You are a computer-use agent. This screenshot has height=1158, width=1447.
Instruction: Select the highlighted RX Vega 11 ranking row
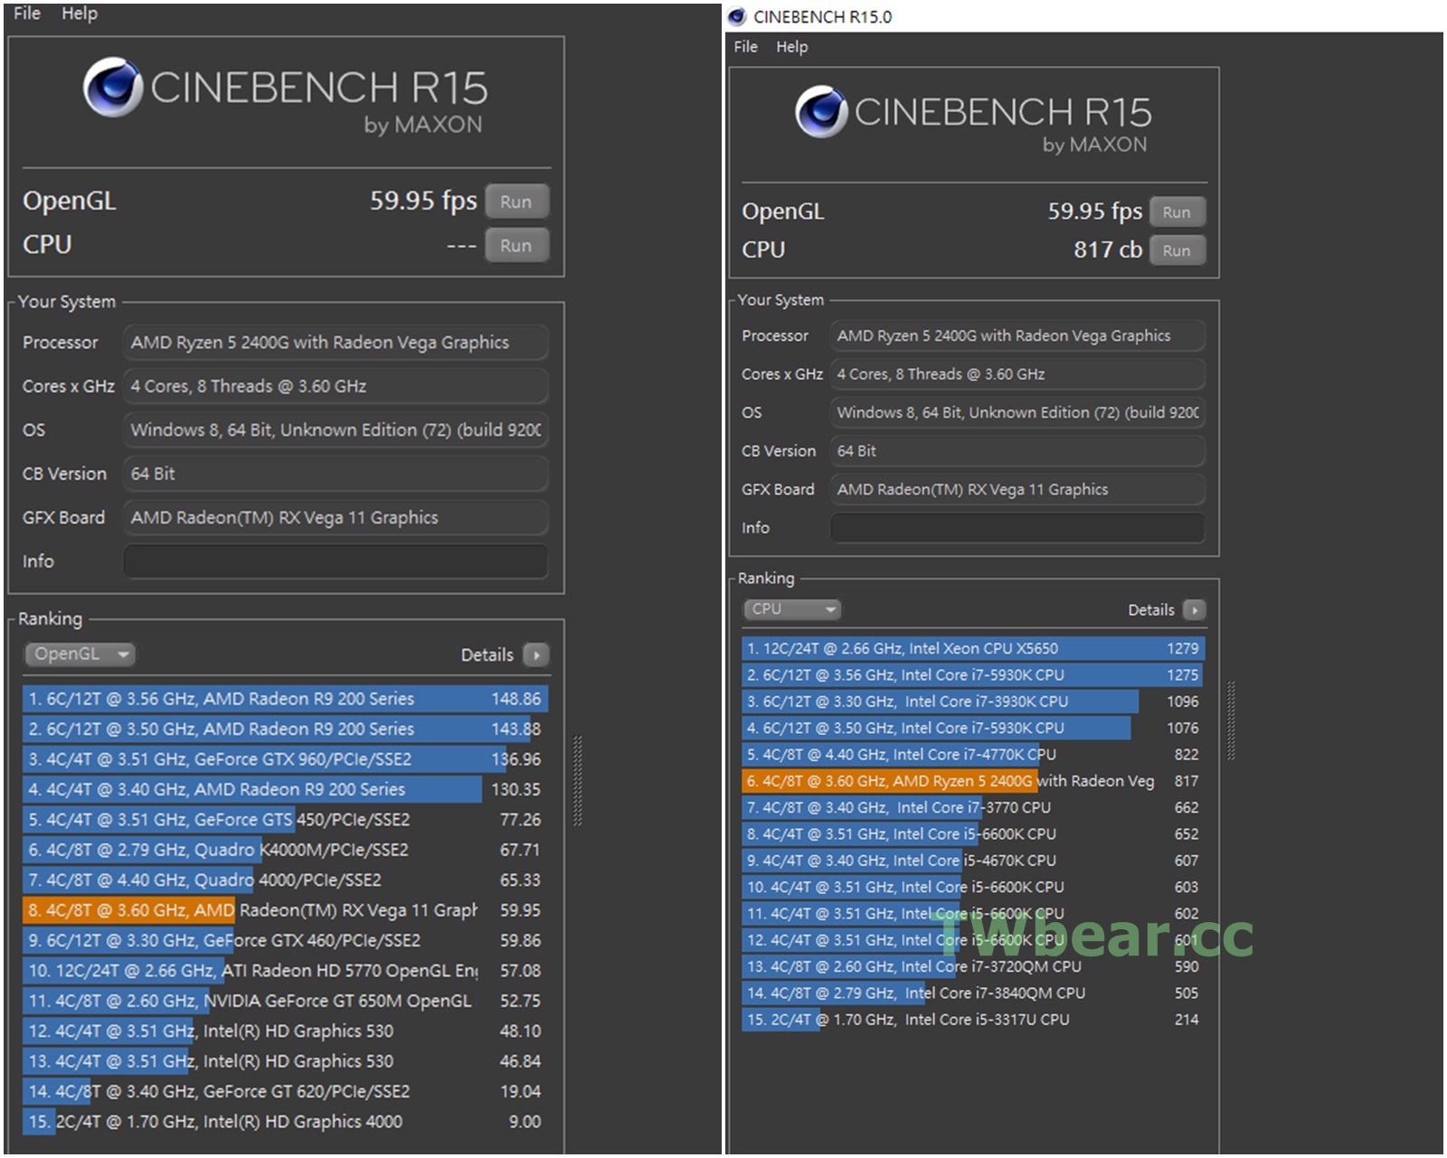[286, 910]
